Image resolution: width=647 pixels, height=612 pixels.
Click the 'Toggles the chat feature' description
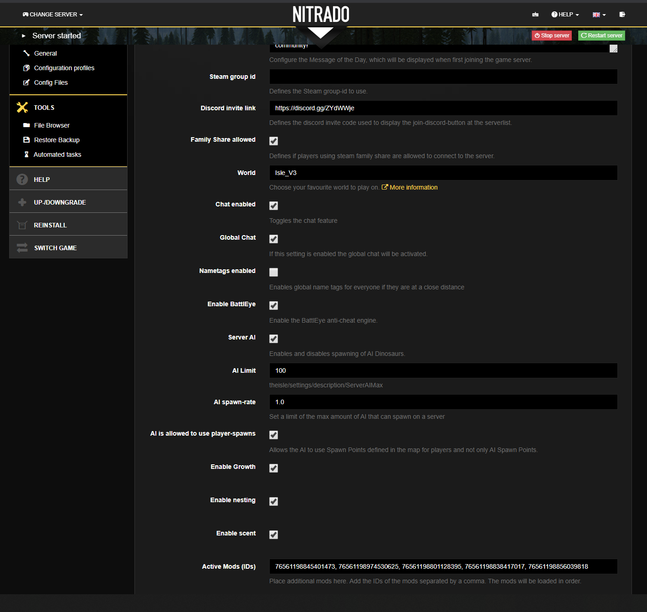[x=303, y=221]
